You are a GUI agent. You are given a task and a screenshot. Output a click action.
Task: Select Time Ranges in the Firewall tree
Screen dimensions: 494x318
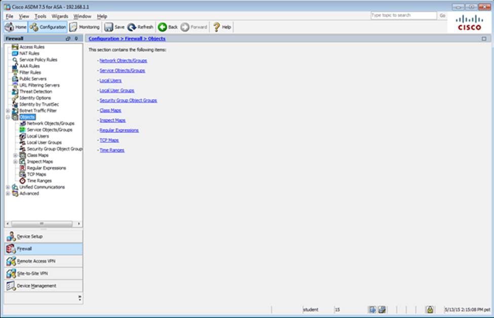(x=39, y=180)
